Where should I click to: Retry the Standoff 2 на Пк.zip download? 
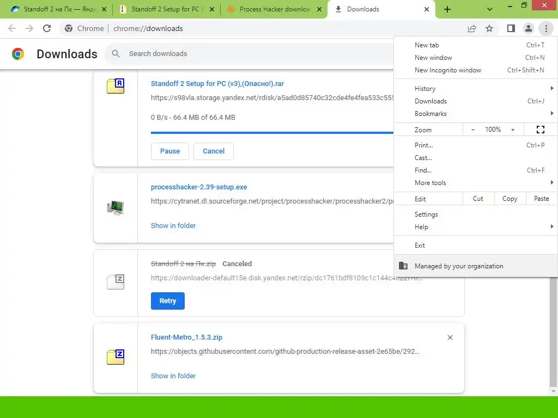coord(168,300)
